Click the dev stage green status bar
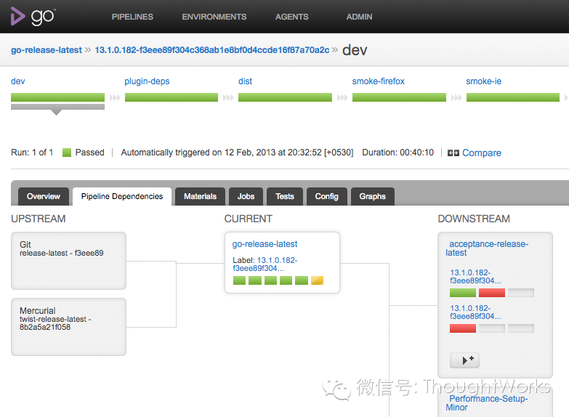 pyautogui.click(x=57, y=97)
